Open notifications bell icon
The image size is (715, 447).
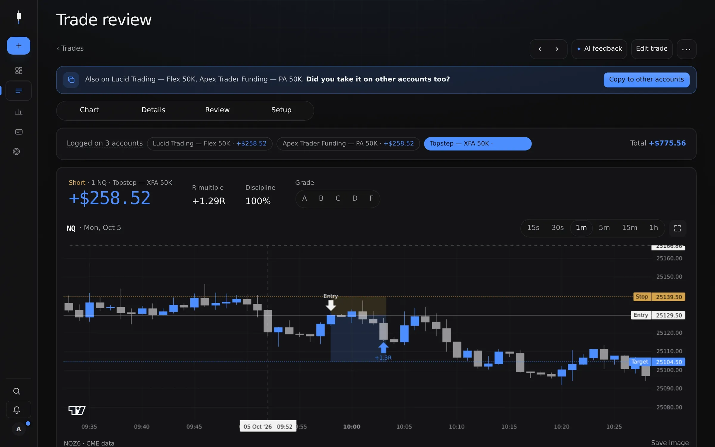tap(17, 410)
